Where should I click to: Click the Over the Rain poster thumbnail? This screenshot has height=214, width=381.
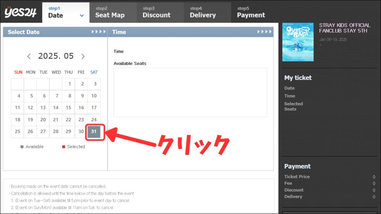(298, 42)
